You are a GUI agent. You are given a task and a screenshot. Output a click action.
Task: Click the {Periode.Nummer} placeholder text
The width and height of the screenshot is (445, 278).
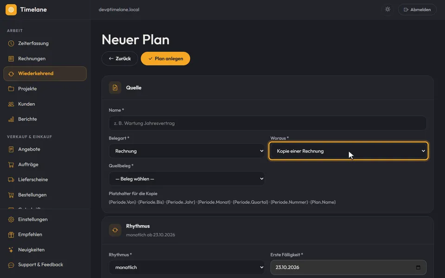[289, 202]
